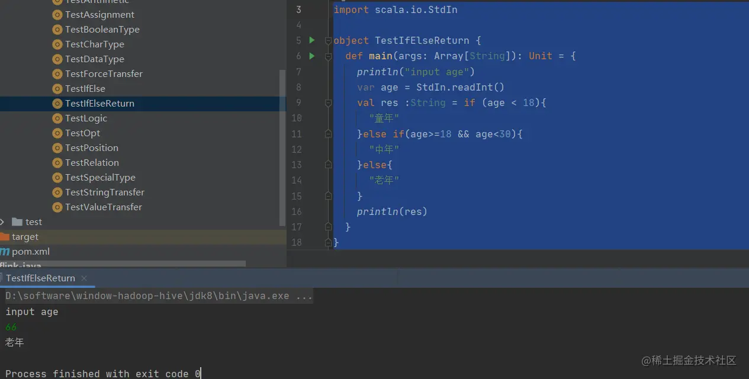Click the TestCharType object icon
The height and width of the screenshot is (379, 749).
pyautogui.click(x=57, y=44)
